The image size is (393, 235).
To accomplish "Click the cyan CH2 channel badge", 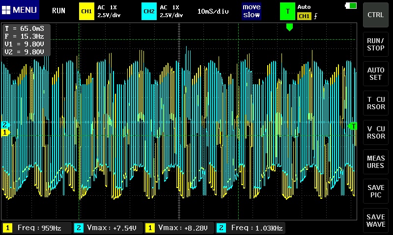I will (149, 11).
